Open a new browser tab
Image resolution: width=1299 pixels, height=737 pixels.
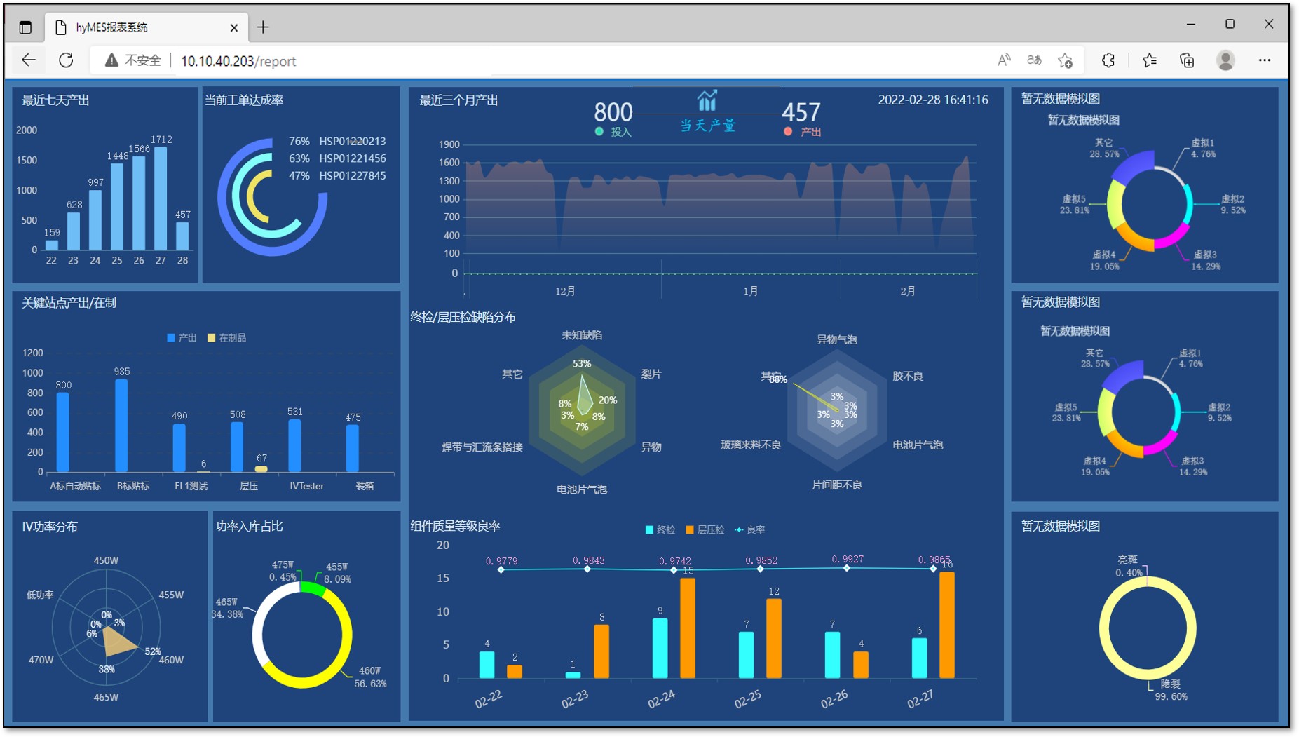pos(263,27)
